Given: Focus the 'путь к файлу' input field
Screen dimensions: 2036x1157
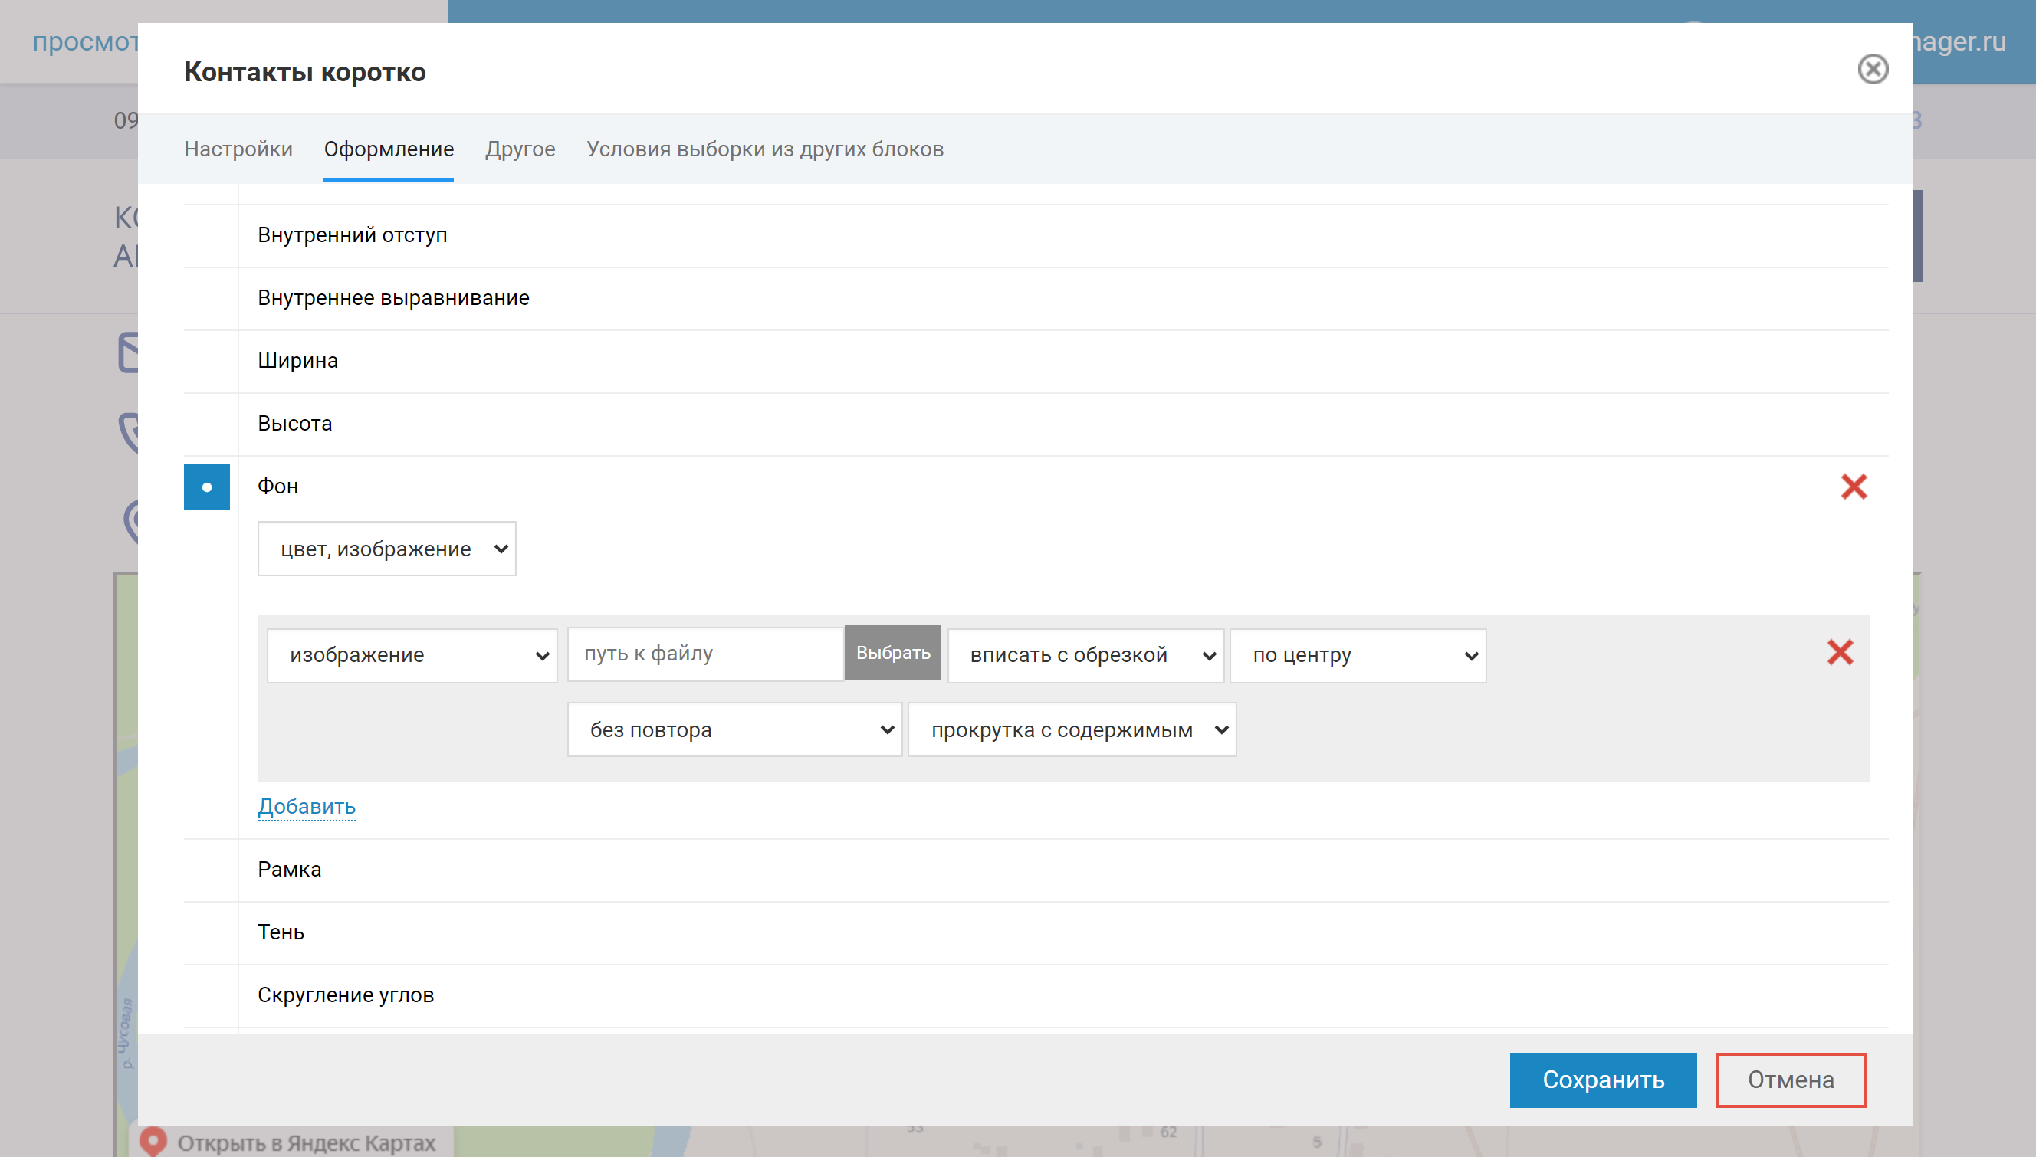Looking at the screenshot, I should click(705, 654).
